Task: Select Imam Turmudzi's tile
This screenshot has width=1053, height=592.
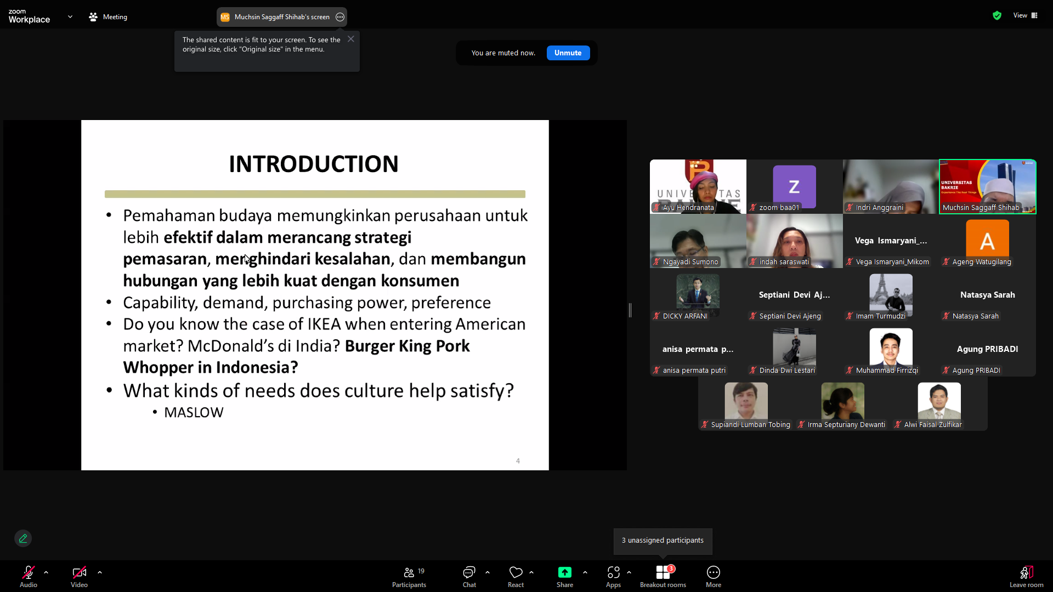Action: click(x=891, y=295)
